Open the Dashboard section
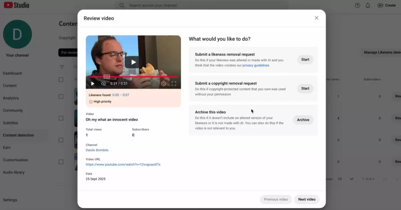 point(12,73)
